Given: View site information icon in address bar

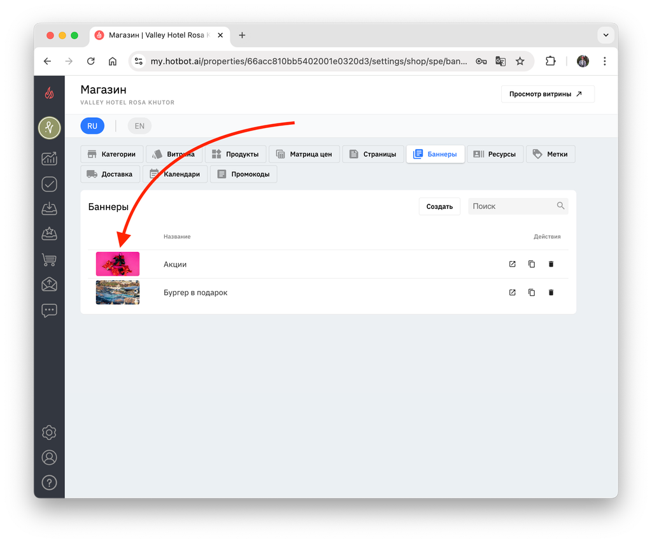Looking at the screenshot, I should pos(138,62).
